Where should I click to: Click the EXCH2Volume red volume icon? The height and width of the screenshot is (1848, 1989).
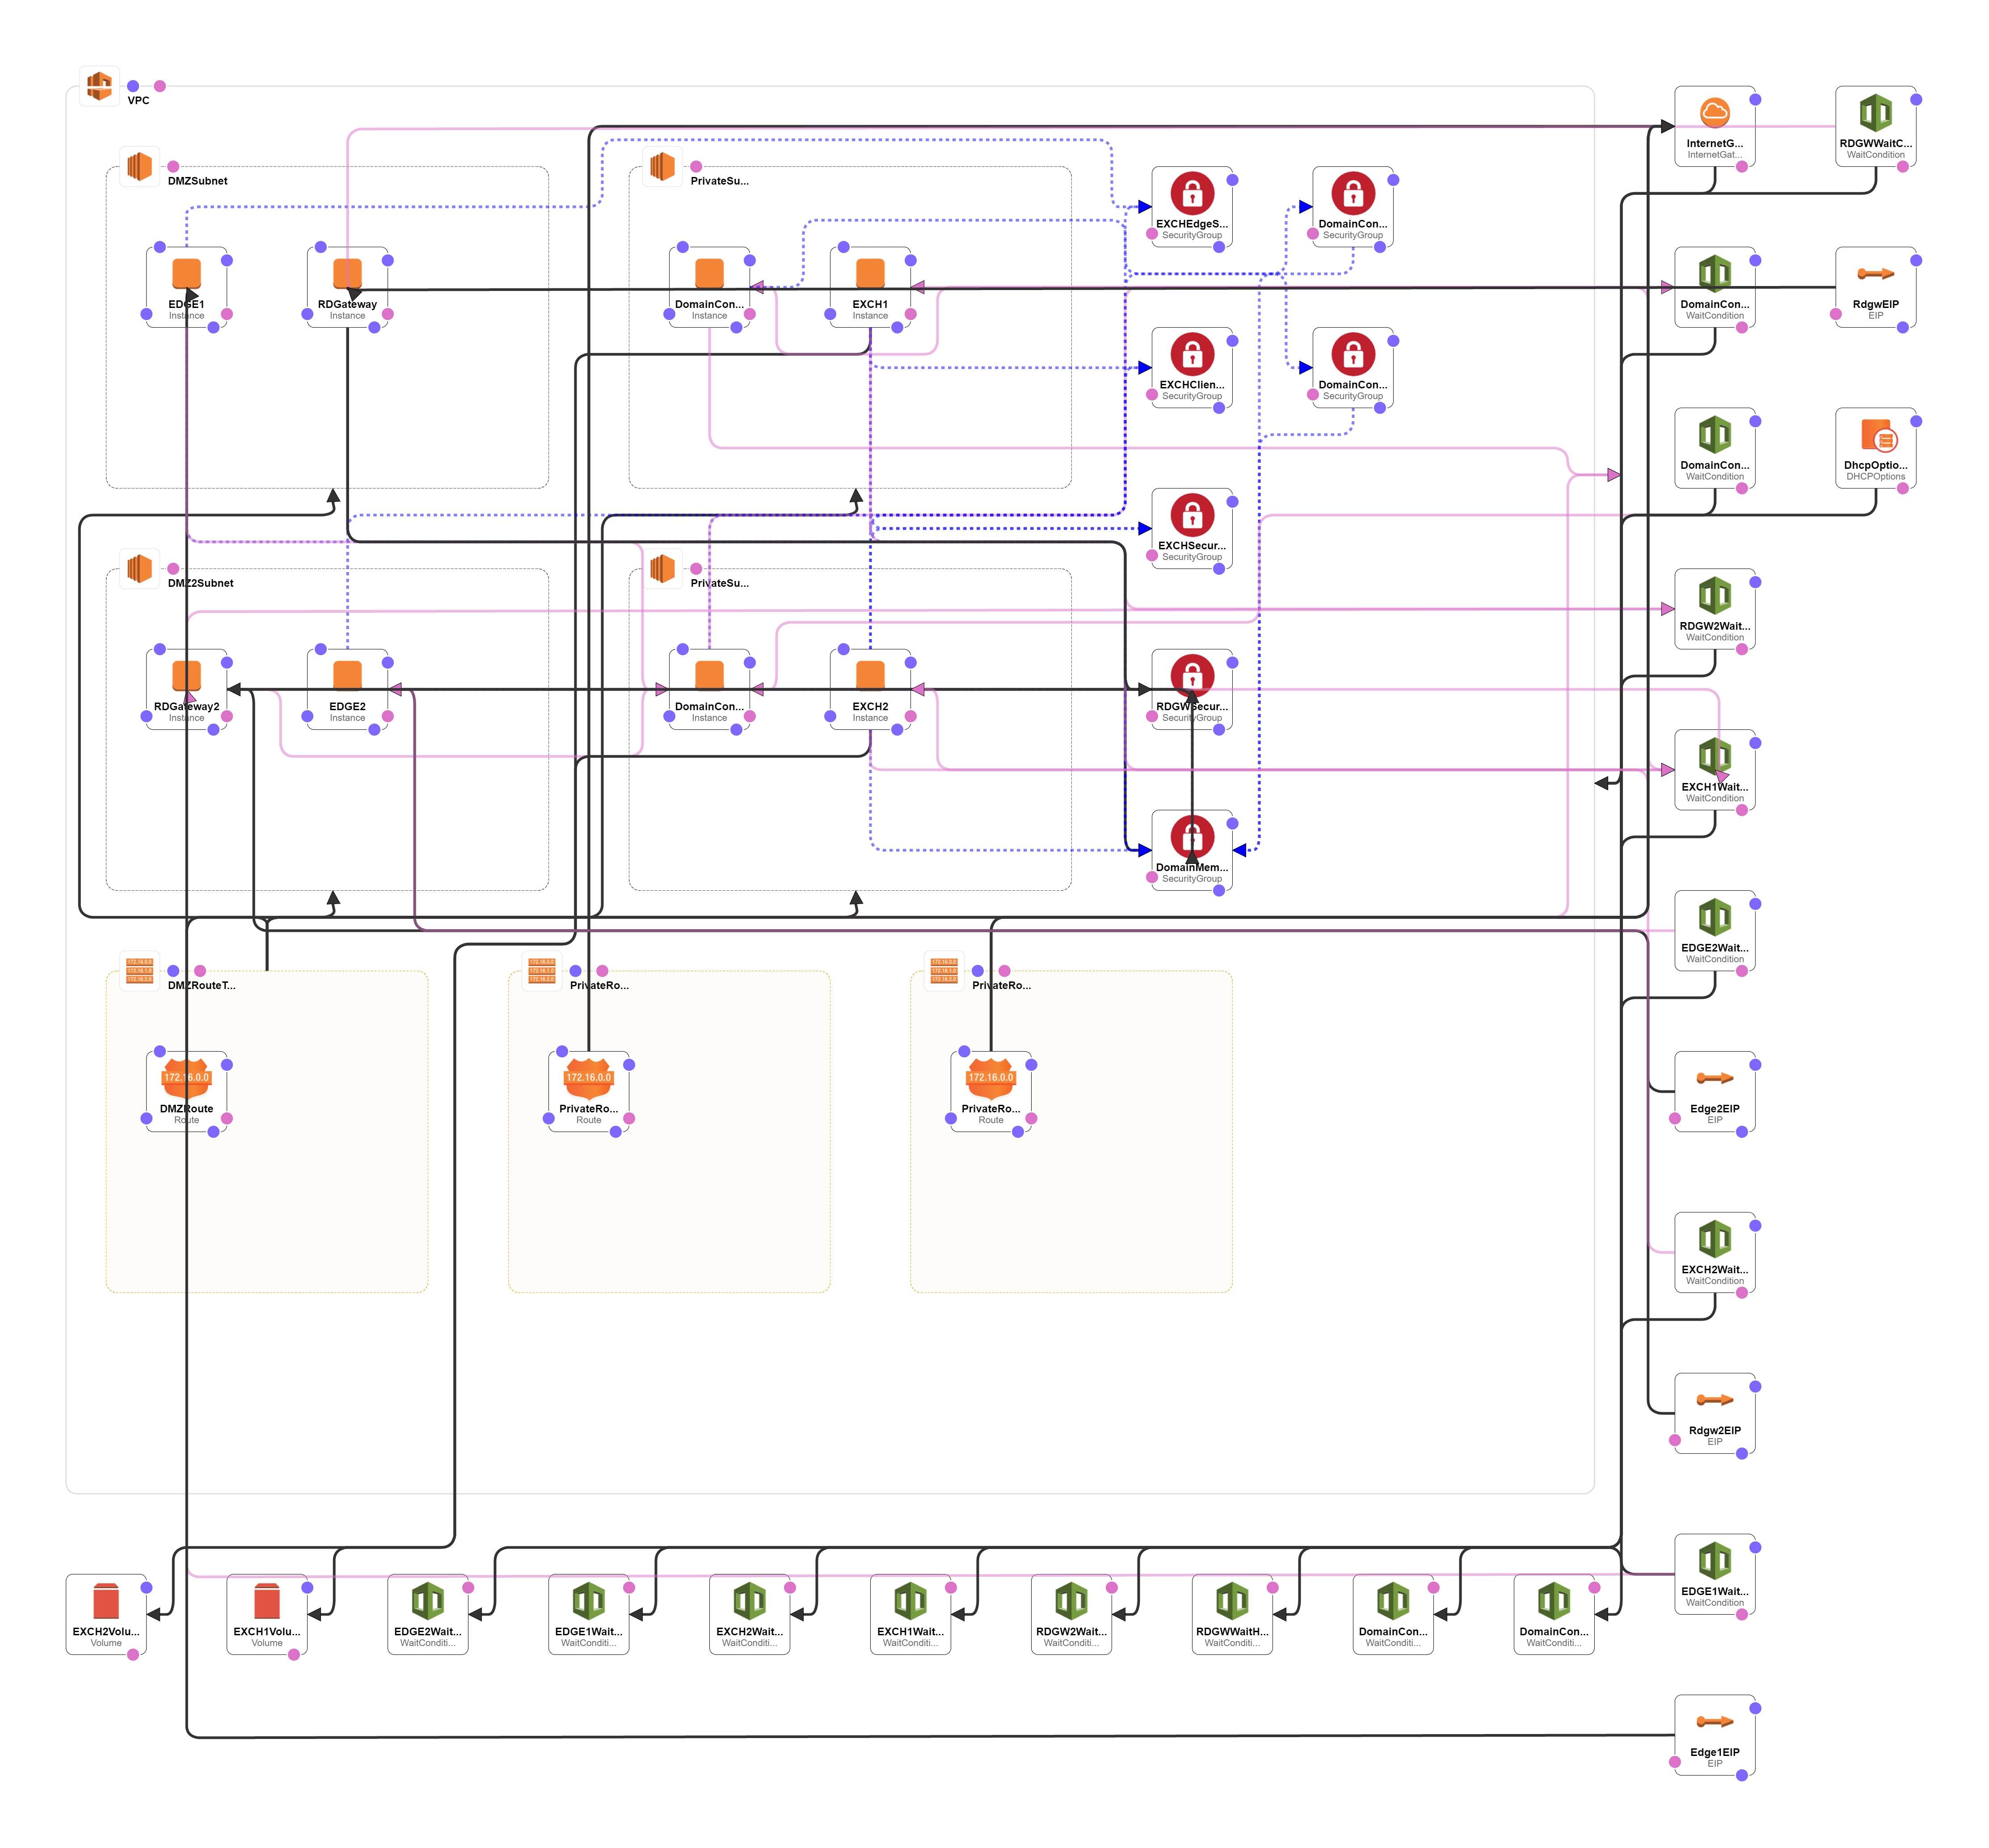click(x=106, y=1601)
